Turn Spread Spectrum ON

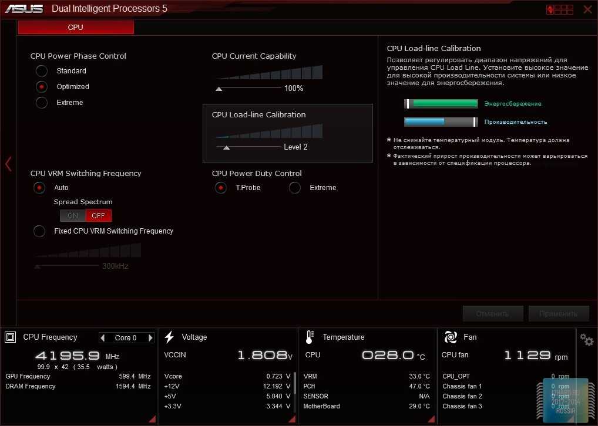[x=73, y=215]
